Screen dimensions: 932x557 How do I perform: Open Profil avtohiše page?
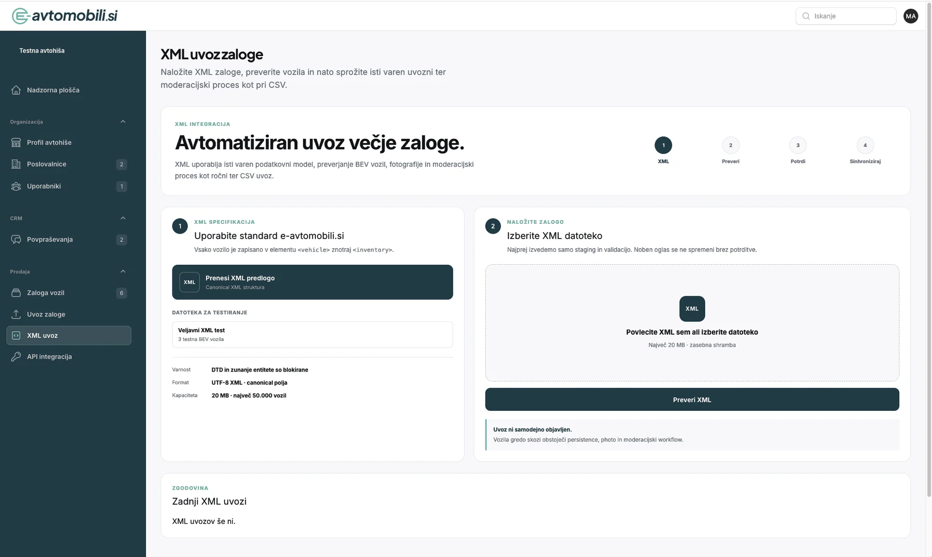(69, 142)
